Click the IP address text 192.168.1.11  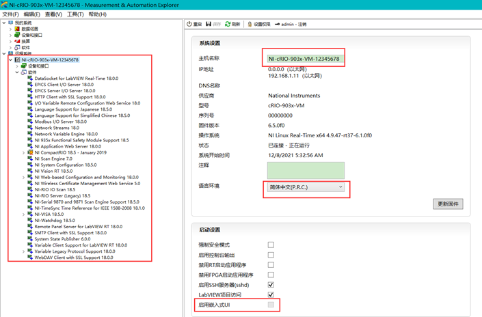coord(284,76)
